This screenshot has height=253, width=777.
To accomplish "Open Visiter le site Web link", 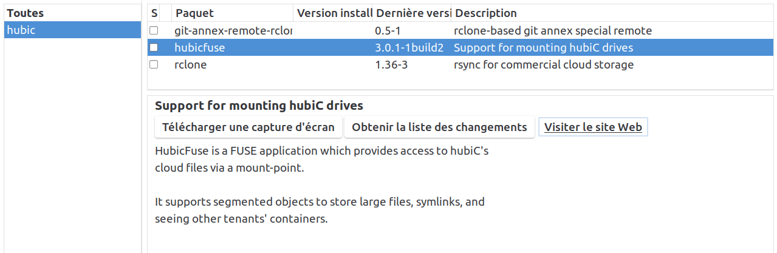I will click(x=593, y=127).
